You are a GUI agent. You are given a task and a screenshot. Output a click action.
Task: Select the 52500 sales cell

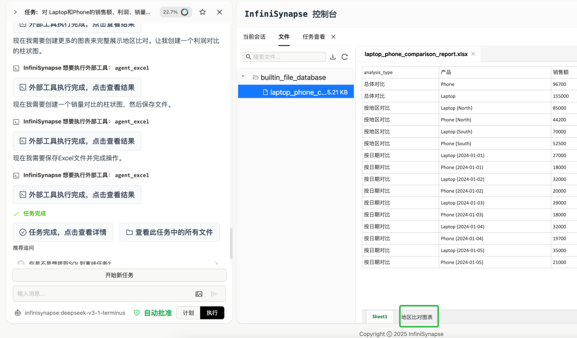pyautogui.click(x=564, y=144)
